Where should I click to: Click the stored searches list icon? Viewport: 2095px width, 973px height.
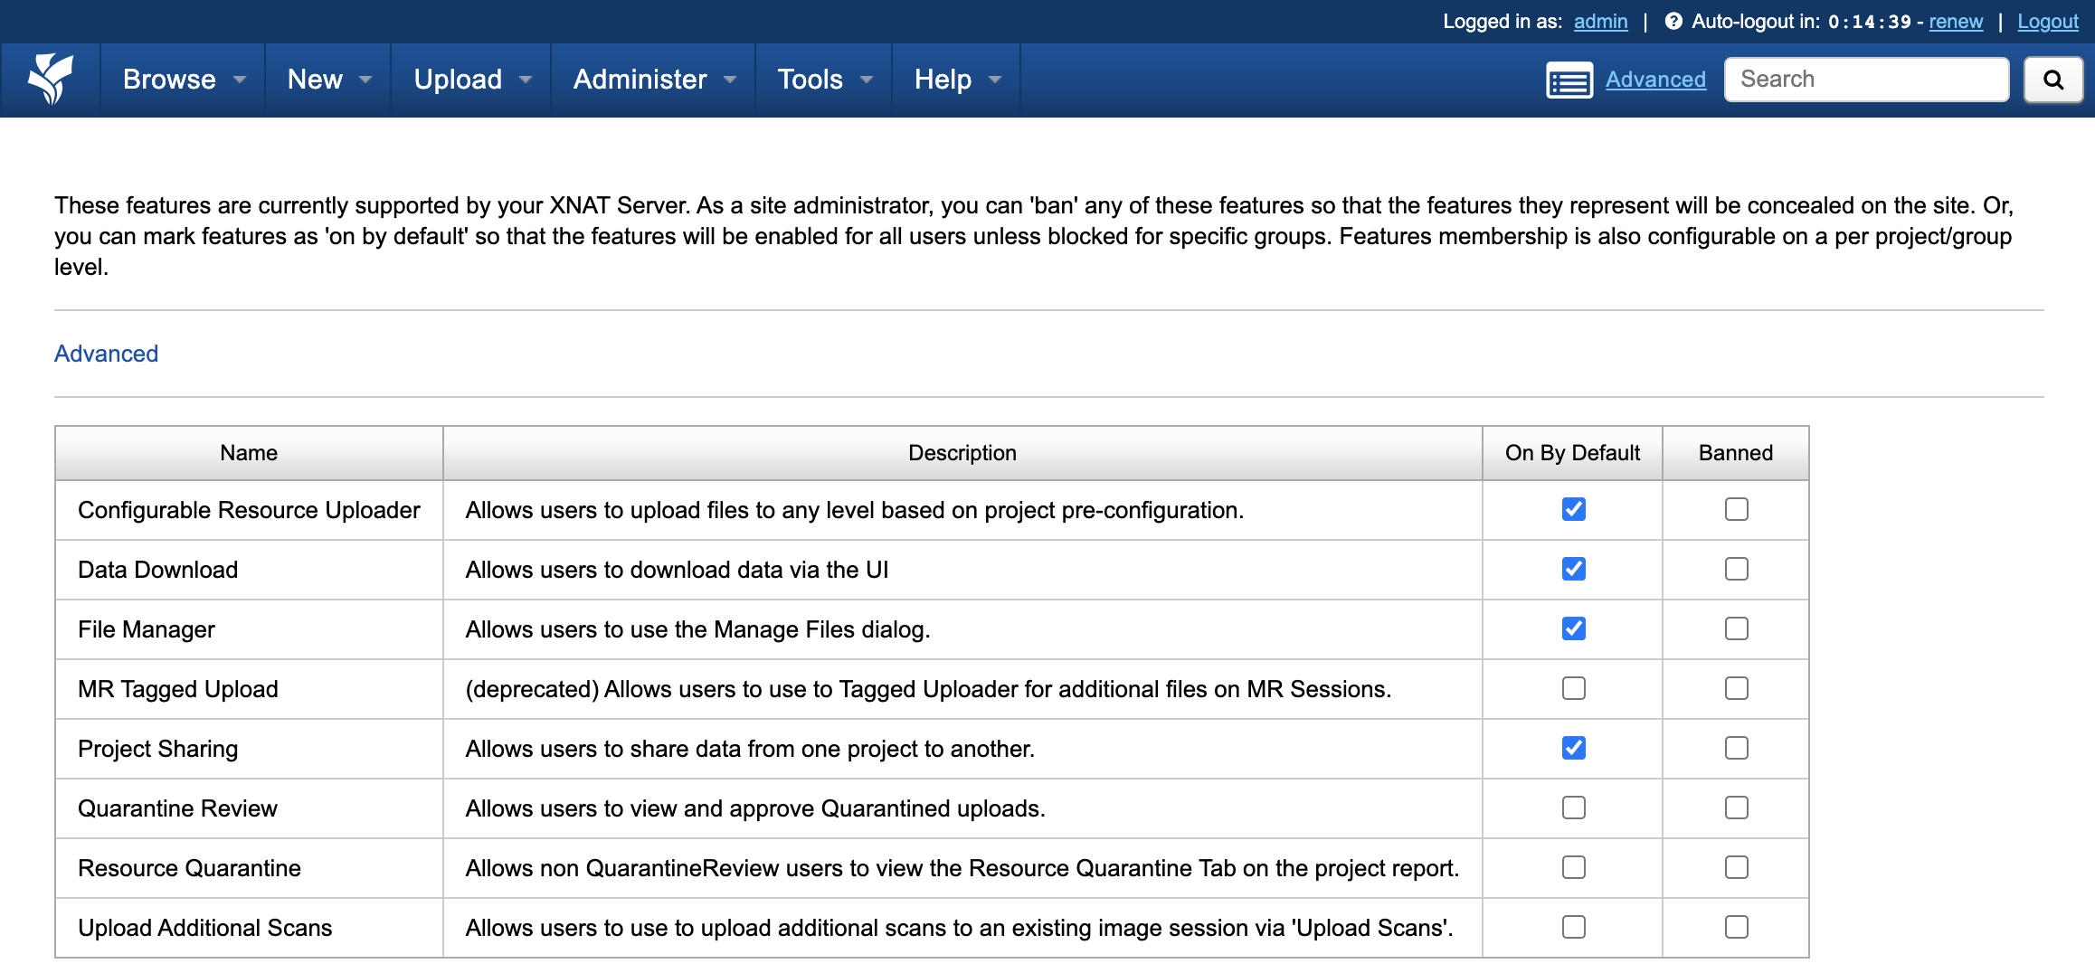1569,80
